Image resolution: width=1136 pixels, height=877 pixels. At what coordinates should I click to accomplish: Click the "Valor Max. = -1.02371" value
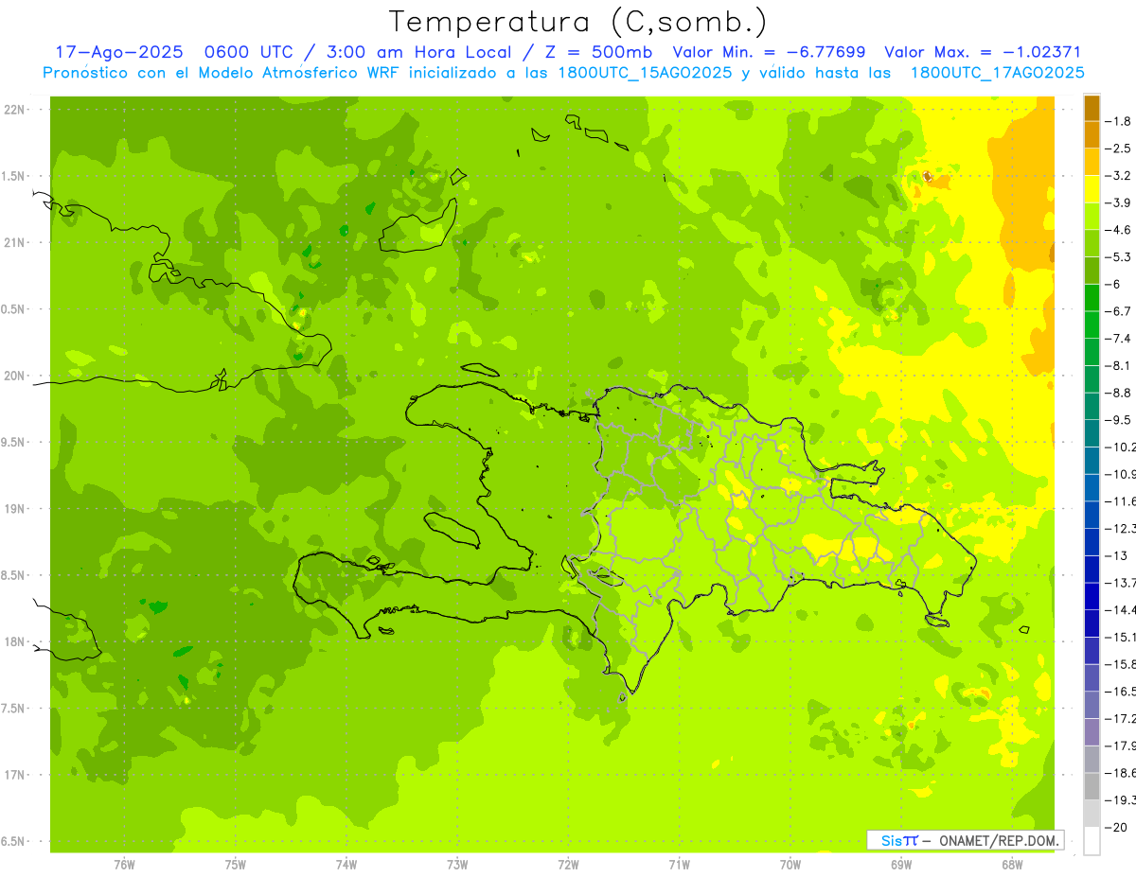(x=983, y=52)
